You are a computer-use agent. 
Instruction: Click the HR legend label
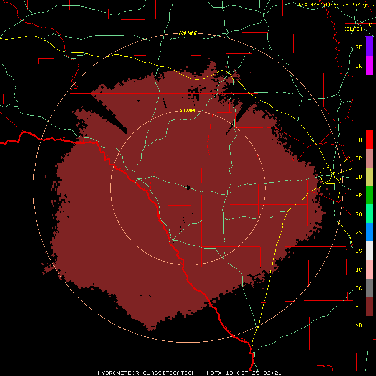click(x=358, y=196)
